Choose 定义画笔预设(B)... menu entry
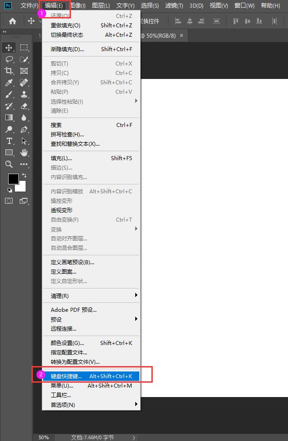Viewport: 288px width, 441px height. click(x=91, y=262)
